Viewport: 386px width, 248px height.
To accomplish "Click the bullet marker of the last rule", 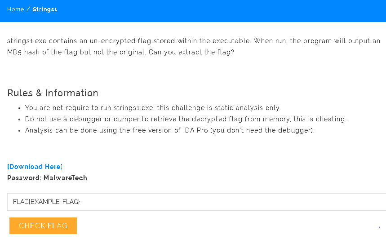I will click(x=20, y=131).
